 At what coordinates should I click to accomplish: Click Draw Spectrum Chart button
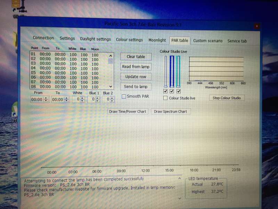click(171, 112)
